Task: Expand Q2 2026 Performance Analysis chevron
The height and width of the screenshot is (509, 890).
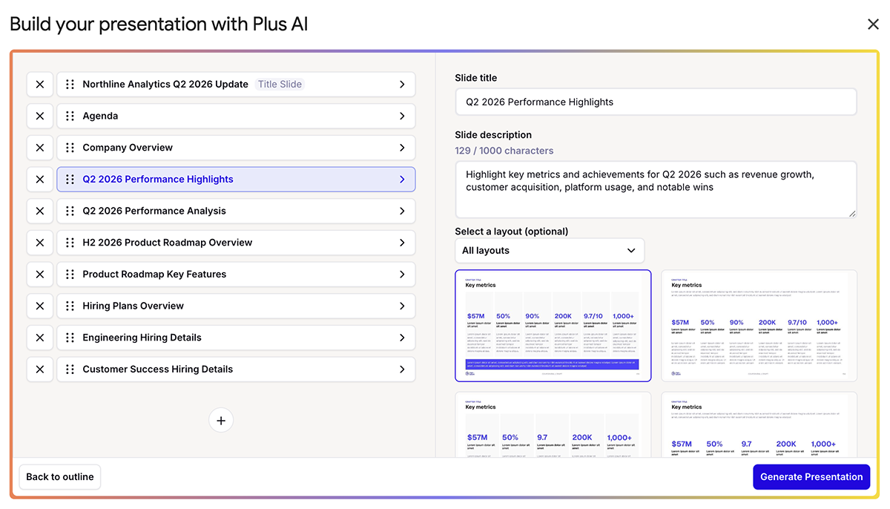Action: coord(402,211)
